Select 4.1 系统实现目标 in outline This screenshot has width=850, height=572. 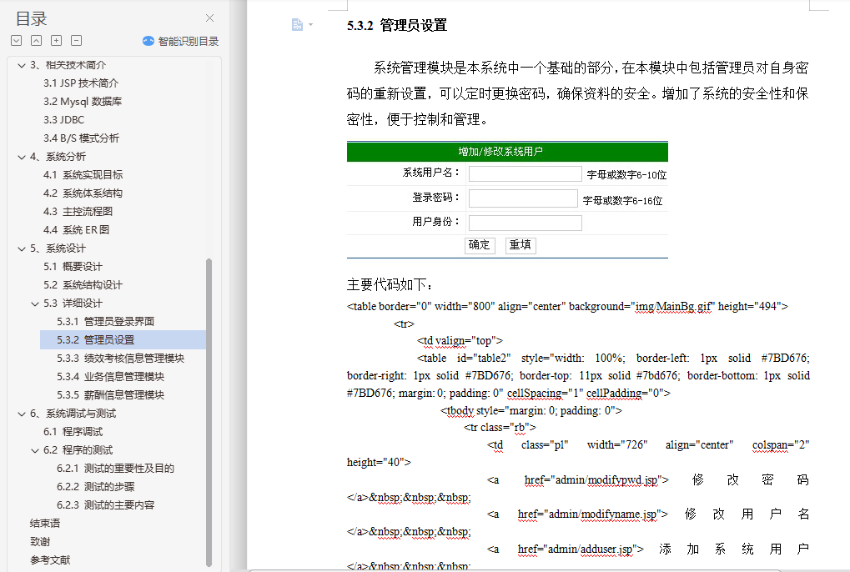pos(83,175)
